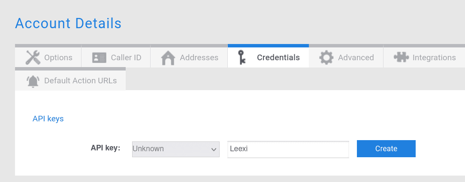Click the key icon for Credentials
465x182 pixels.
click(x=242, y=57)
